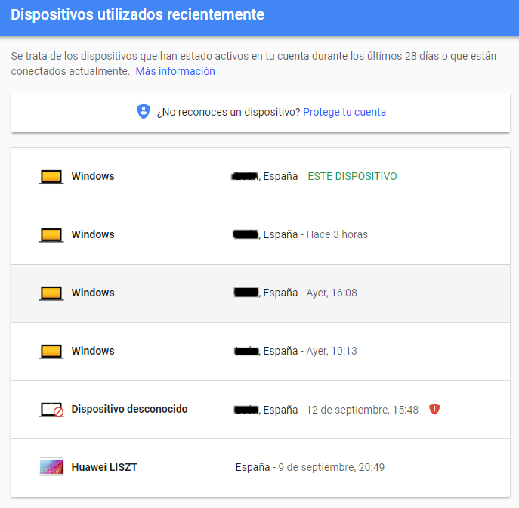
Task: Open the Más información link
Action: click(175, 71)
